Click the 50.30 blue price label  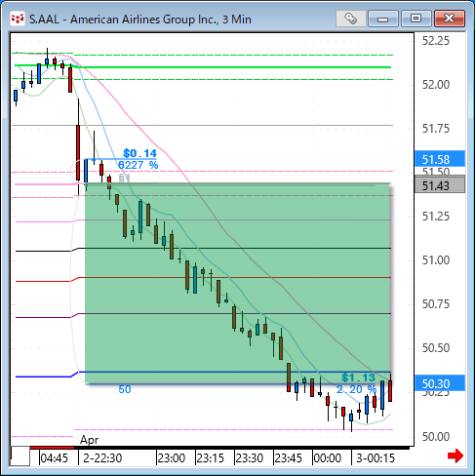(440, 383)
